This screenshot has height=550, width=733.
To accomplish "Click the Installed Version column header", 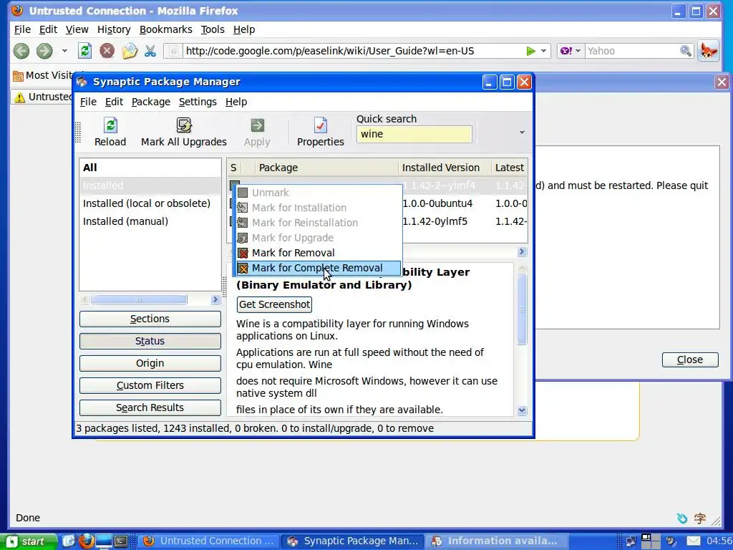I will click(444, 168).
